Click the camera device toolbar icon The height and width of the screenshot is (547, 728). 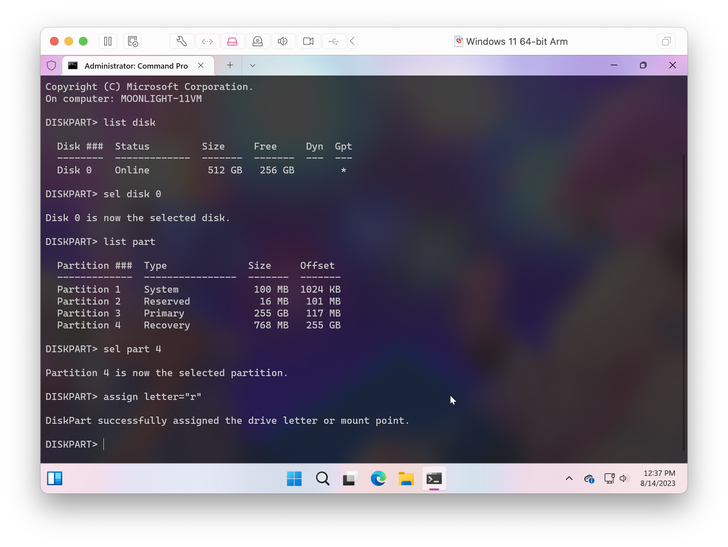click(308, 42)
